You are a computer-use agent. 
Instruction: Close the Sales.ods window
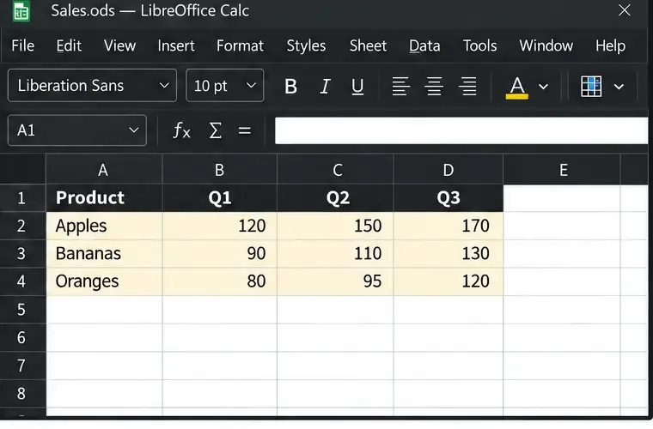[x=625, y=10]
